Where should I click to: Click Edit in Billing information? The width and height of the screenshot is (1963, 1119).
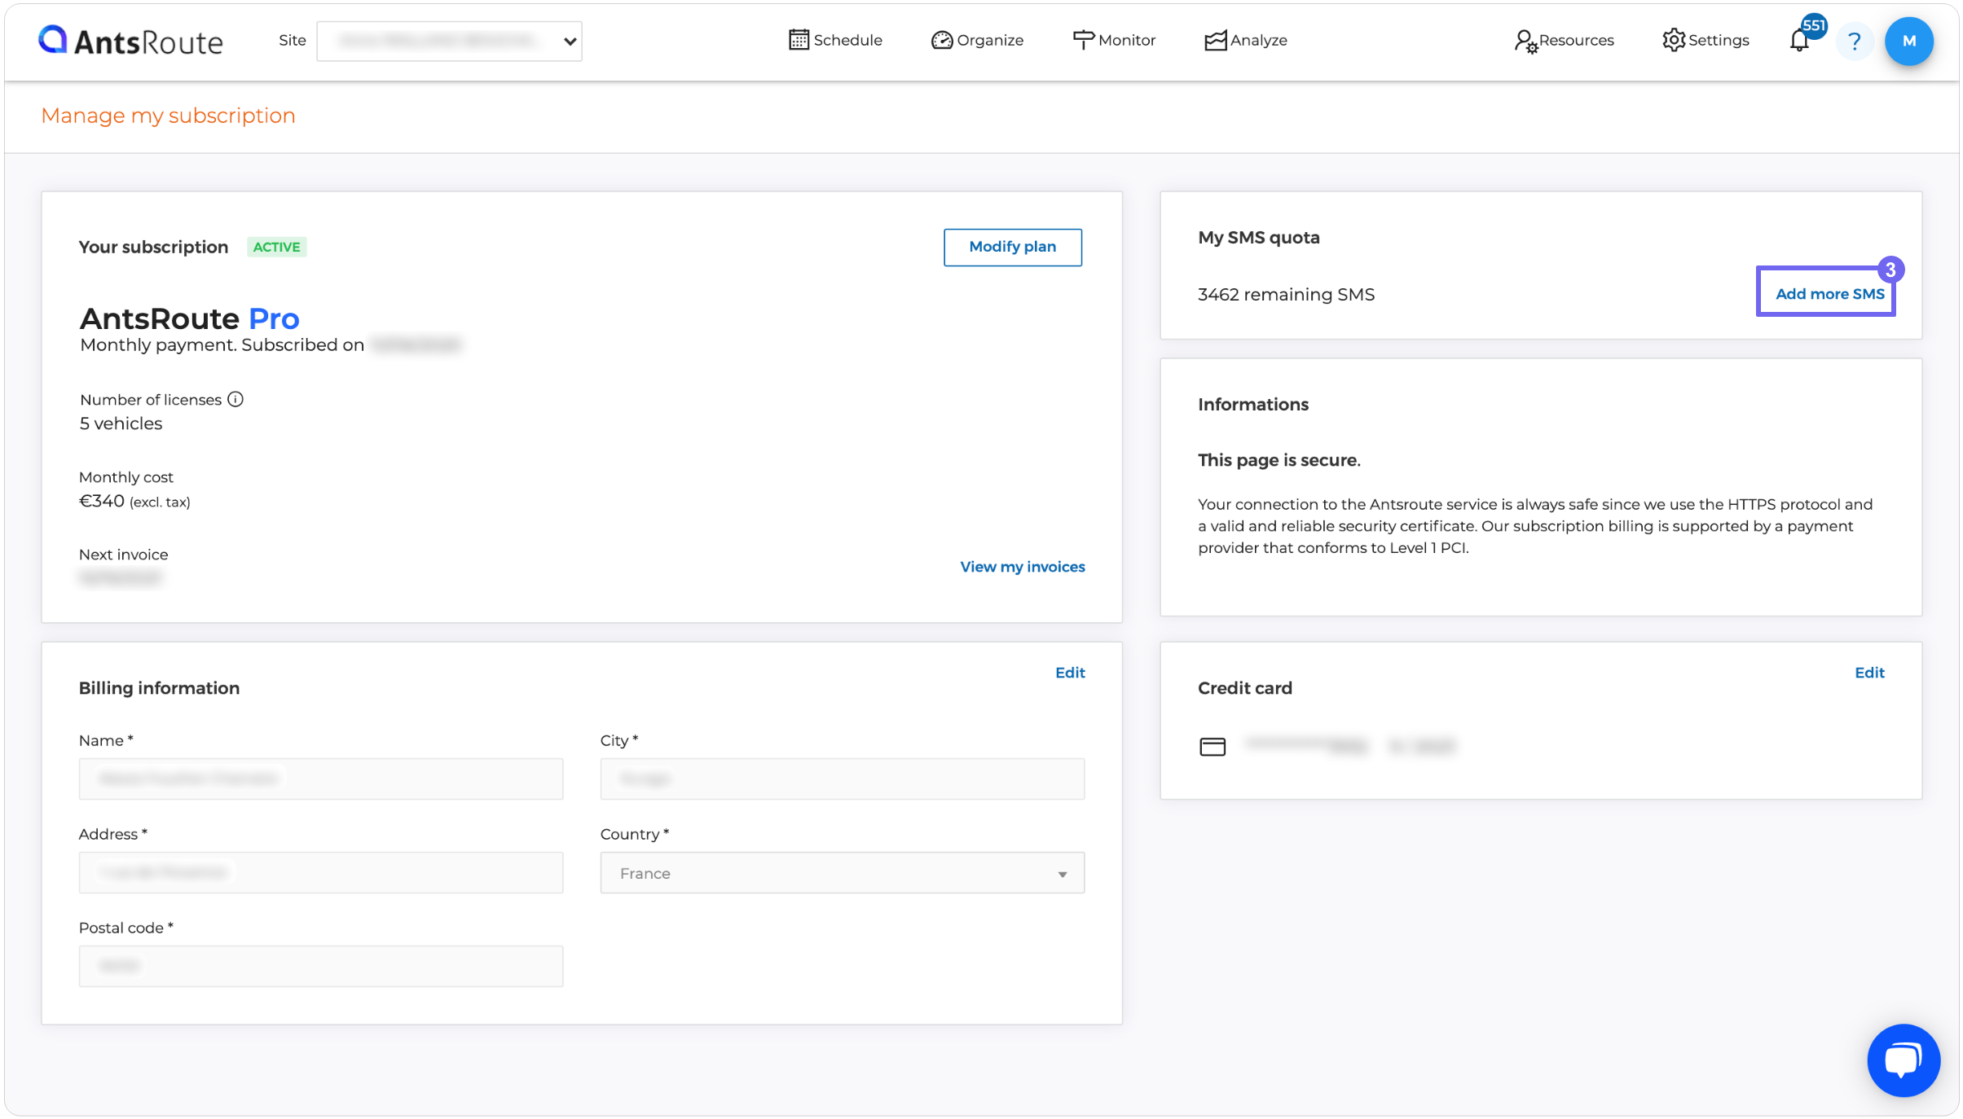[1070, 673]
